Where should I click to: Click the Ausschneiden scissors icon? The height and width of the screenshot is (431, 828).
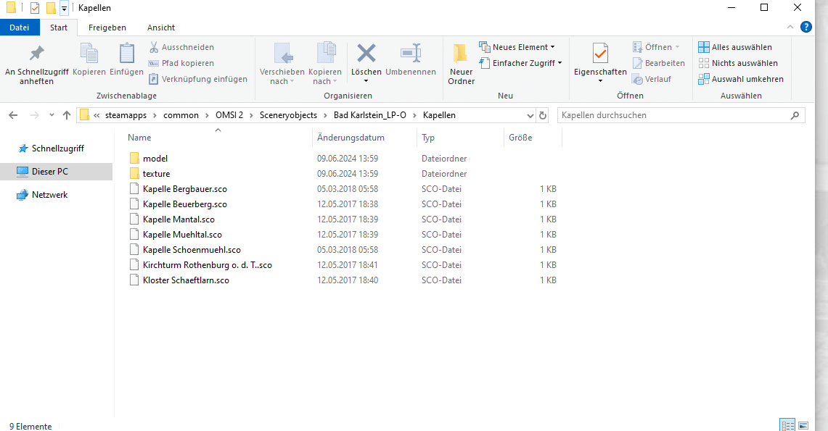click(155, 47)
